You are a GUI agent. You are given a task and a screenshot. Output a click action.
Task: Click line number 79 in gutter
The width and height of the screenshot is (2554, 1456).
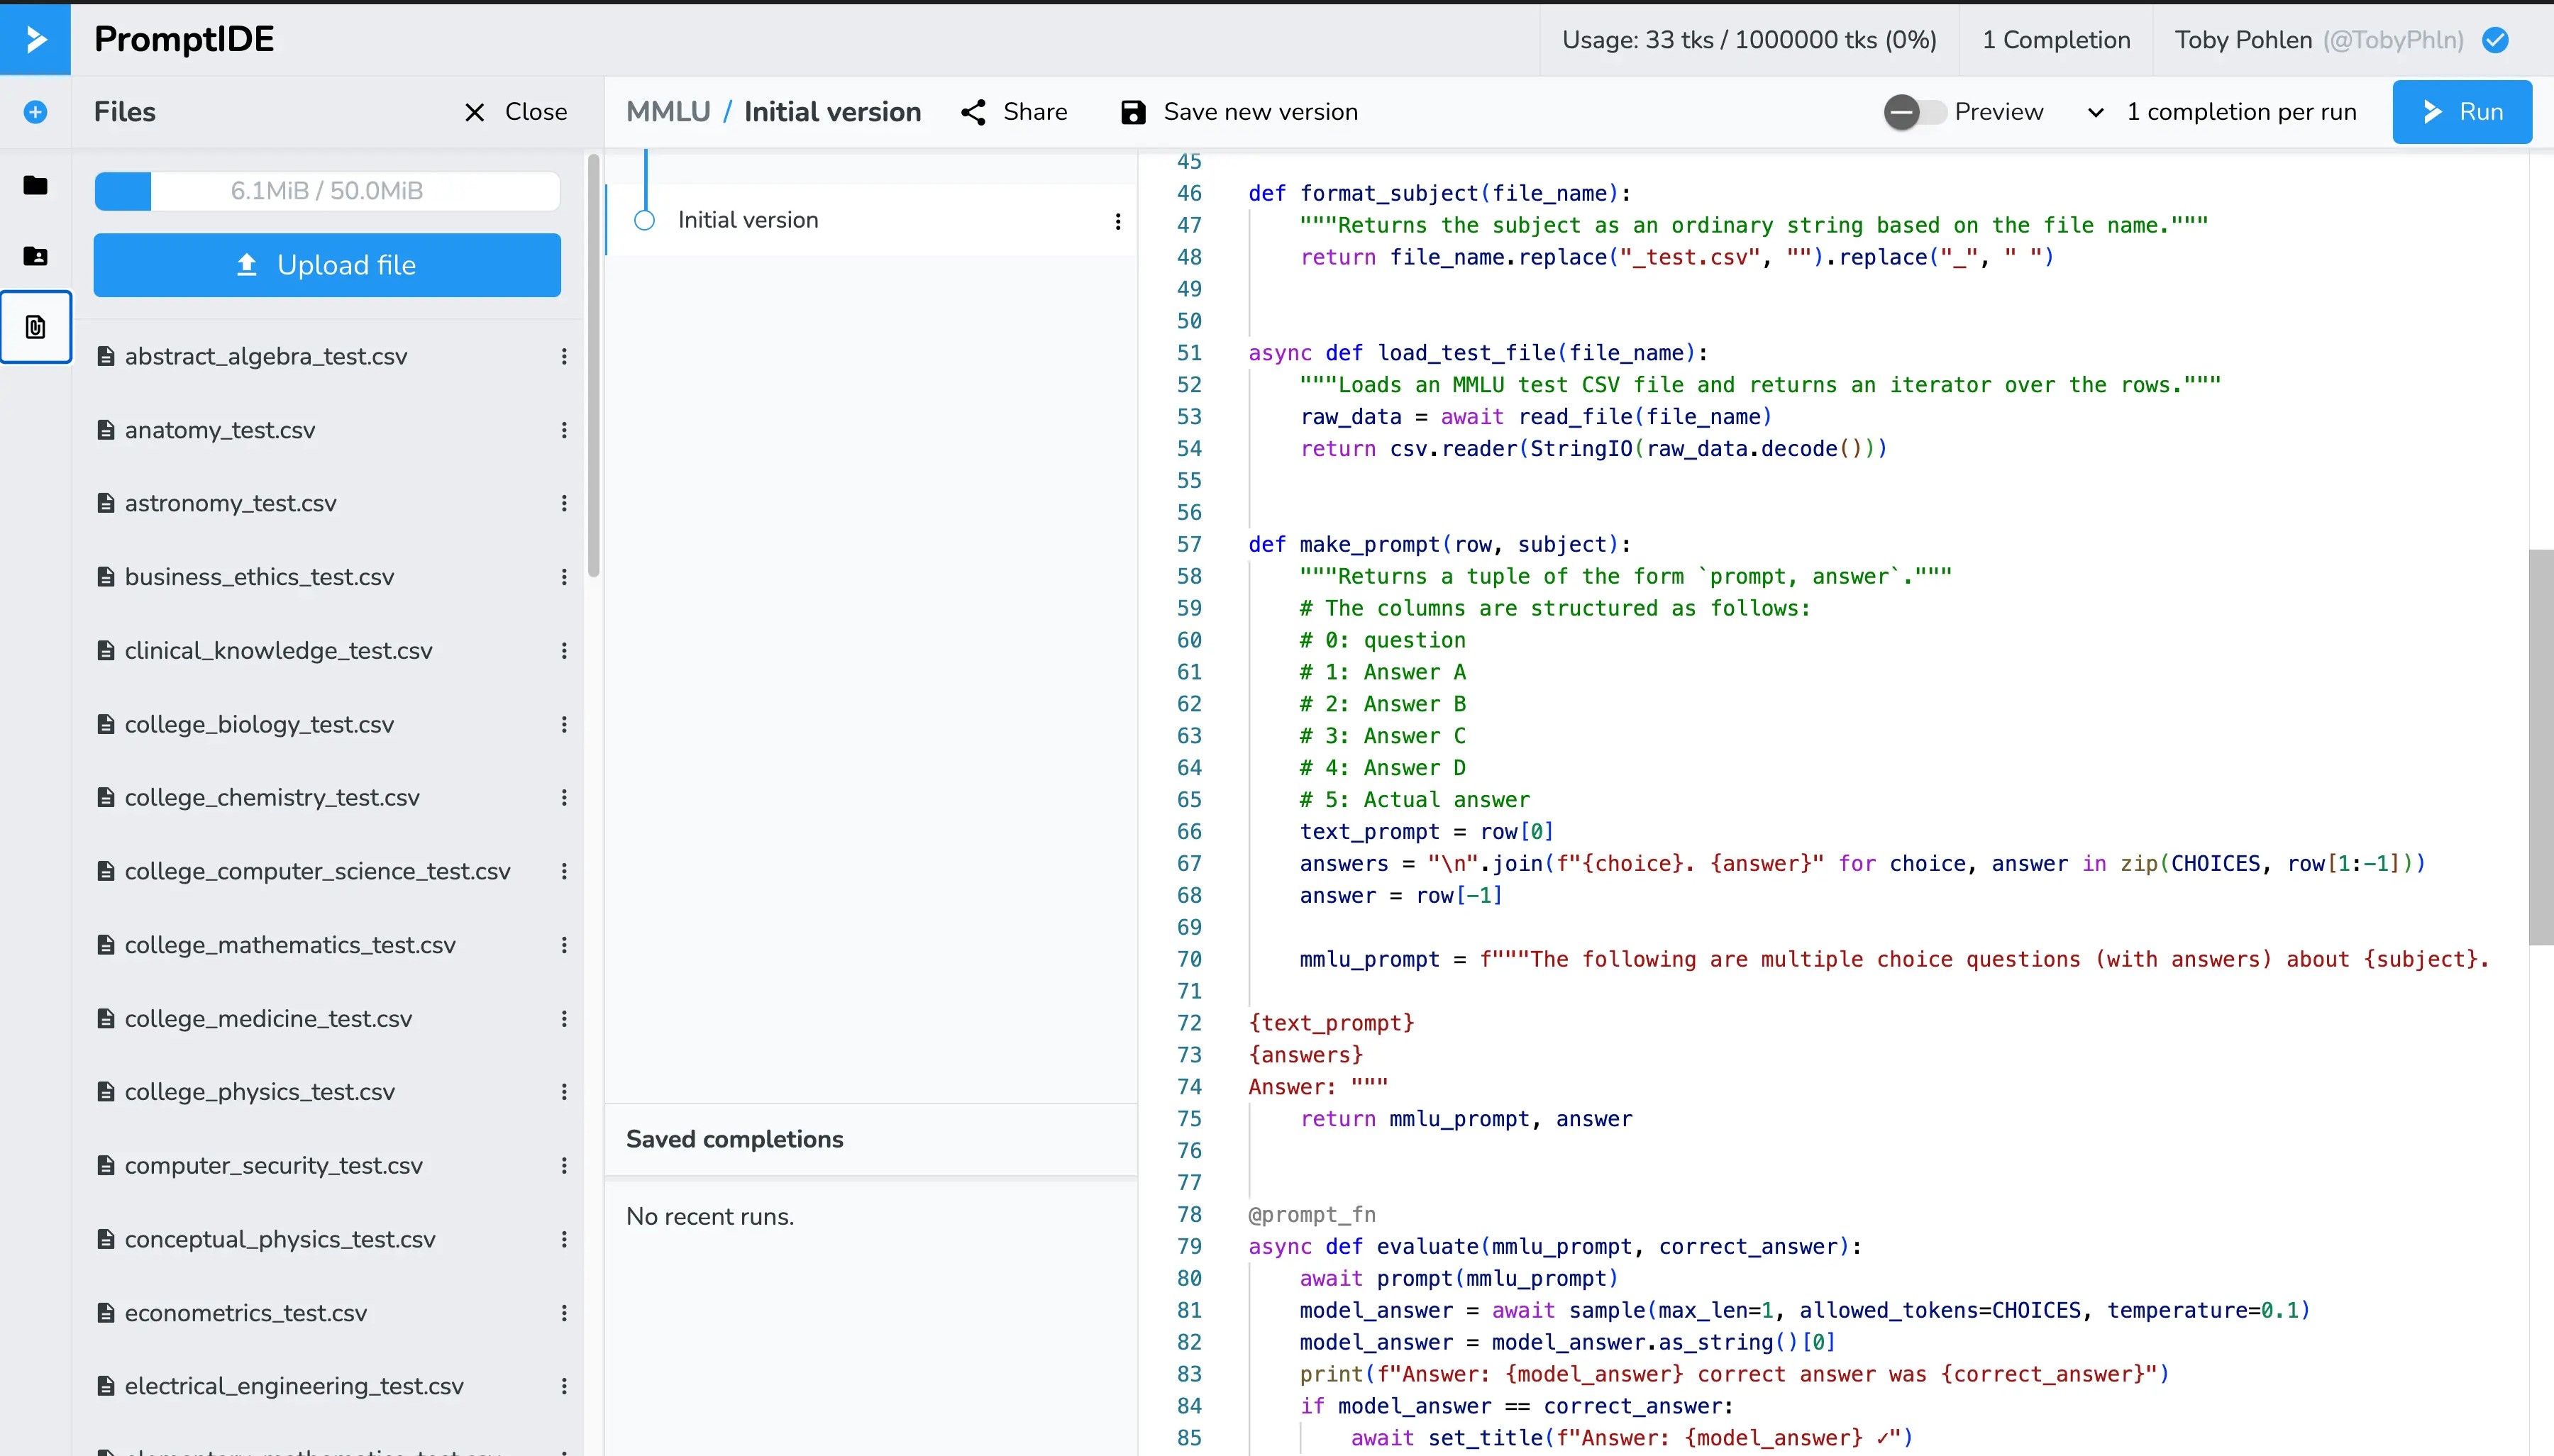tap(1189, 1247)
